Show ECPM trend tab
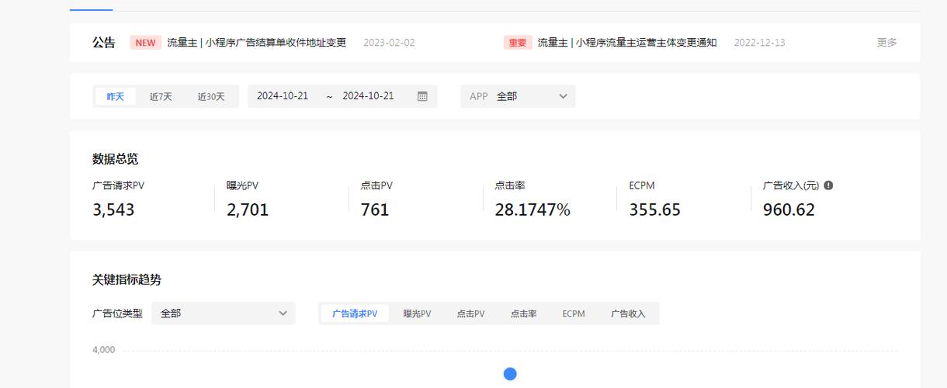Screen dimensions: 947x388 pyautogui.click(x=574, y=314)
